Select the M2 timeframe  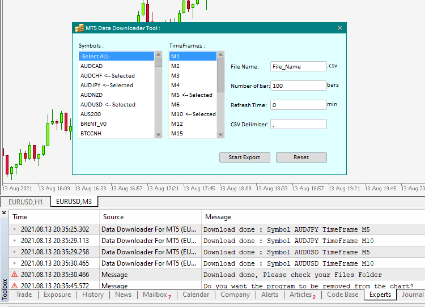tap(193, 66)
